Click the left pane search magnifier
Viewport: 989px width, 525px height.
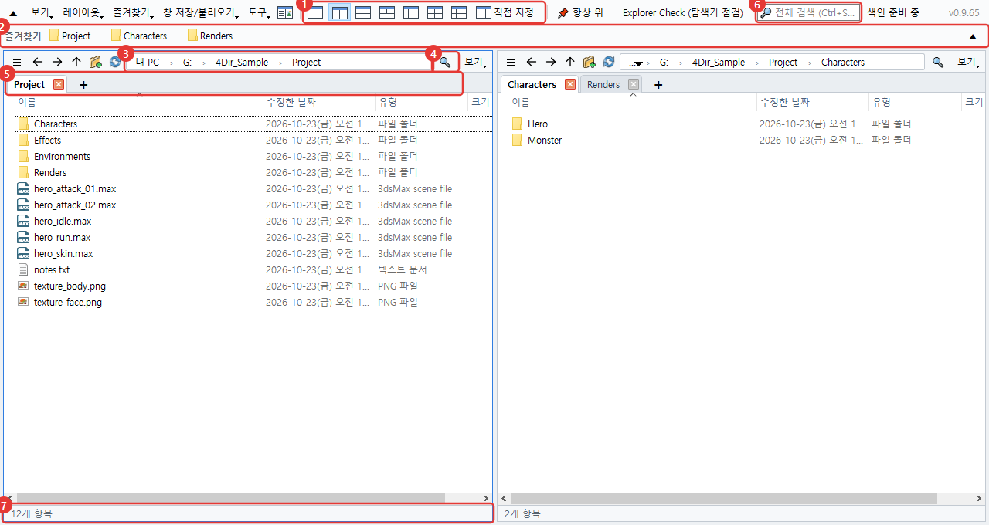pos(445,62)
